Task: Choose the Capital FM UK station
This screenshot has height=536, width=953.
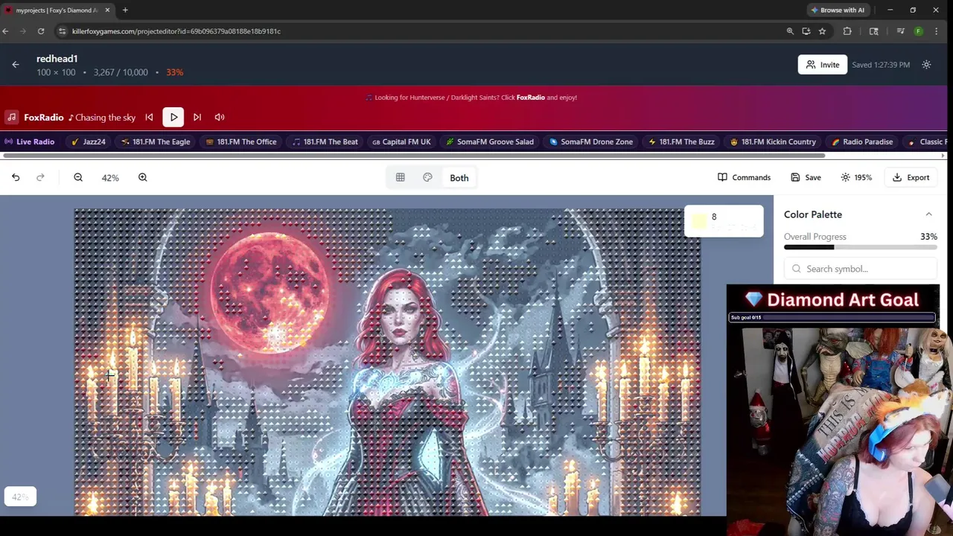Action: (x=401, y=141)
